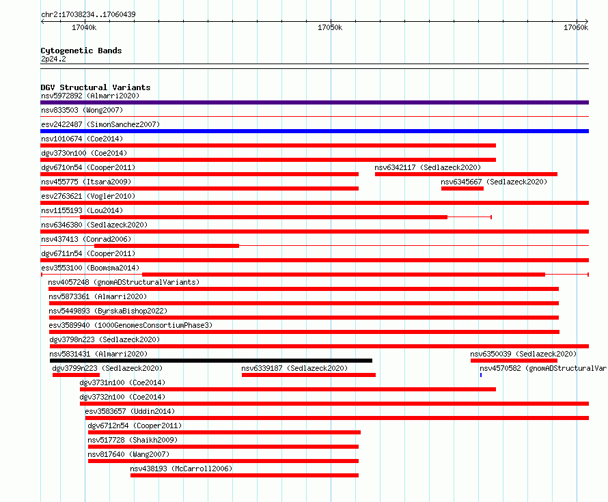Click nsv437413 (Conrad2006) label
This screenshot has width=608, height=502.
pyautogui.click(x=86, y=239)
